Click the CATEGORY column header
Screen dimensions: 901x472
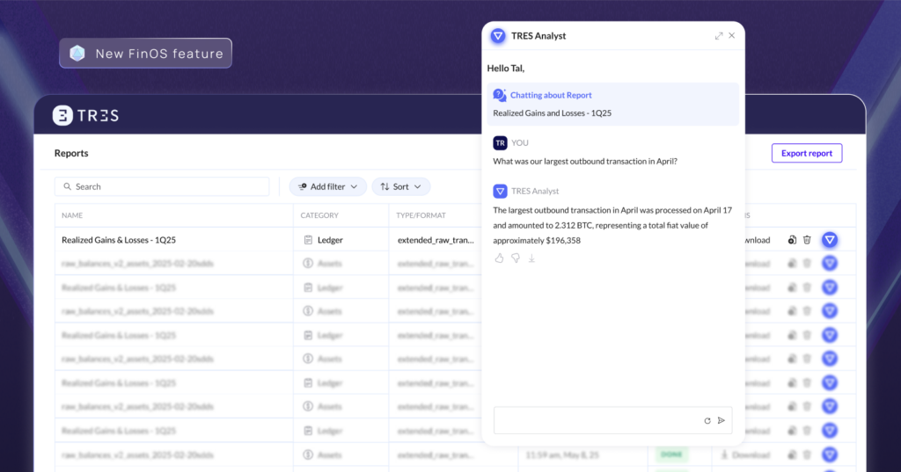point(319,215)
